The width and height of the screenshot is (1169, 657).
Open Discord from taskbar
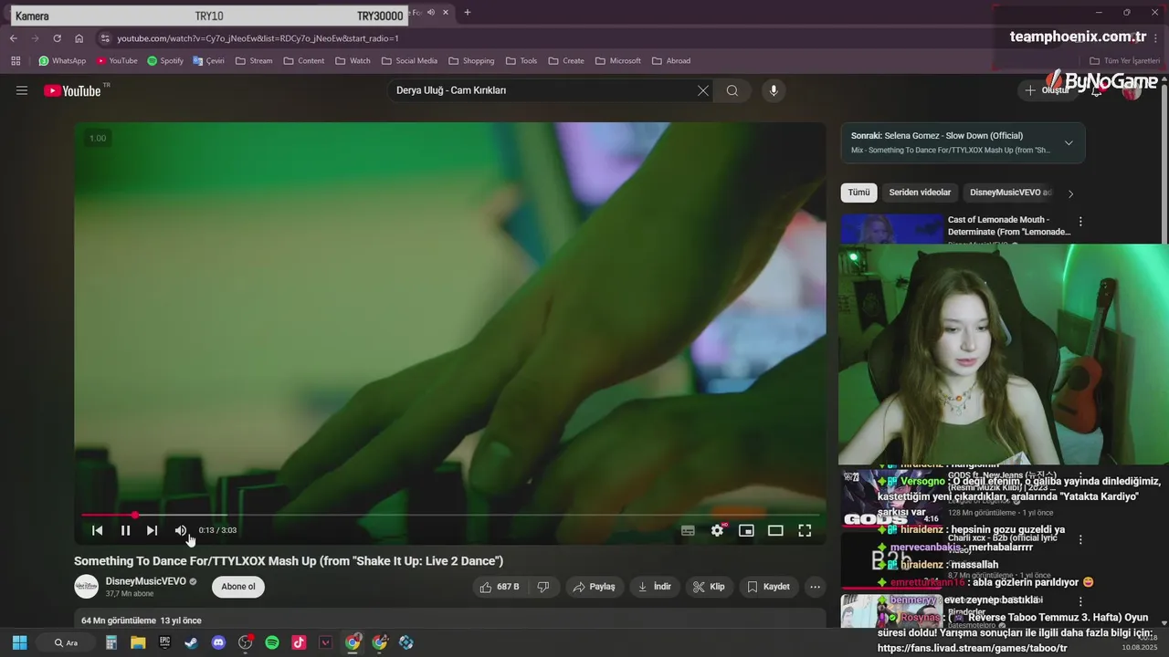[x=218, y=642]
